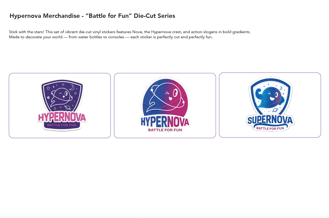Image resolution: width=329 pixels, height=218 pixels.
Task: Click the crescent moon on Supernova sticker
Action: [281, 88]
